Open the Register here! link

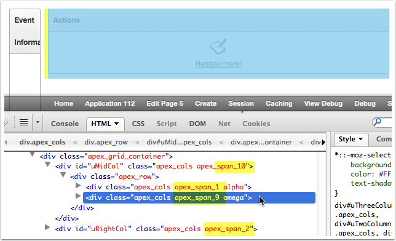click(218, 64)
